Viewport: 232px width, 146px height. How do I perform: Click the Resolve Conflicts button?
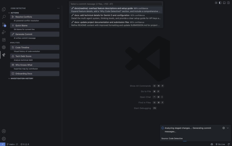coord(35,17)
